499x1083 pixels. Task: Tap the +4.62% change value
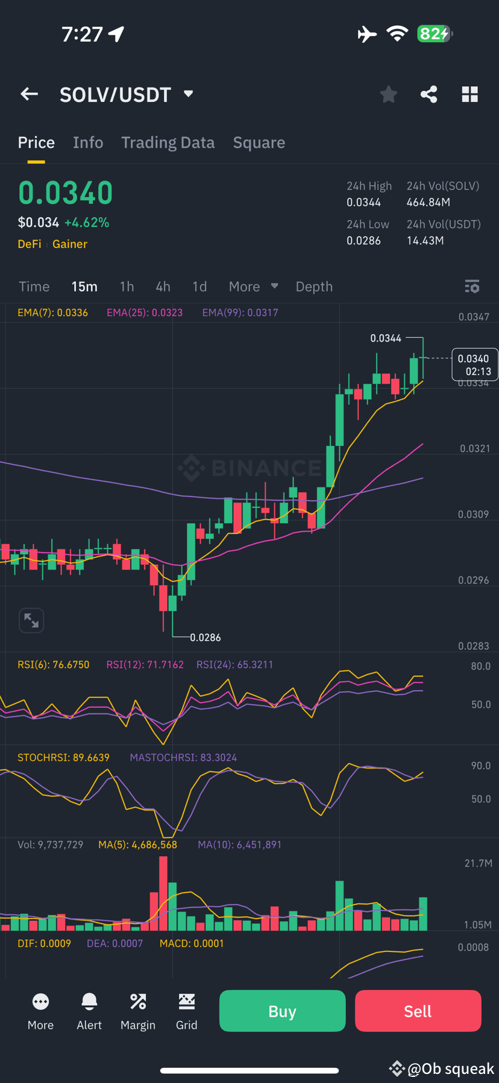(87, 223)
